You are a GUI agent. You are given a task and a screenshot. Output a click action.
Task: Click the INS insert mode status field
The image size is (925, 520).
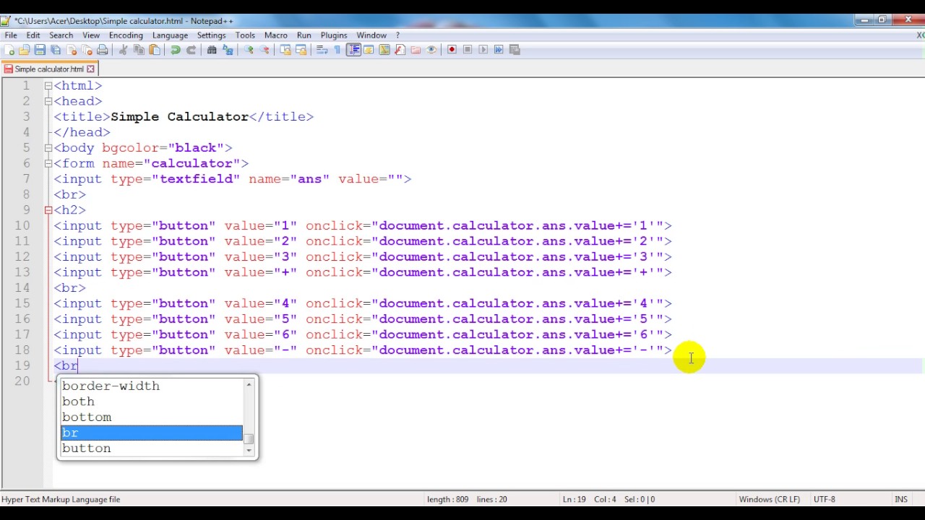click(x=901, y=499)
